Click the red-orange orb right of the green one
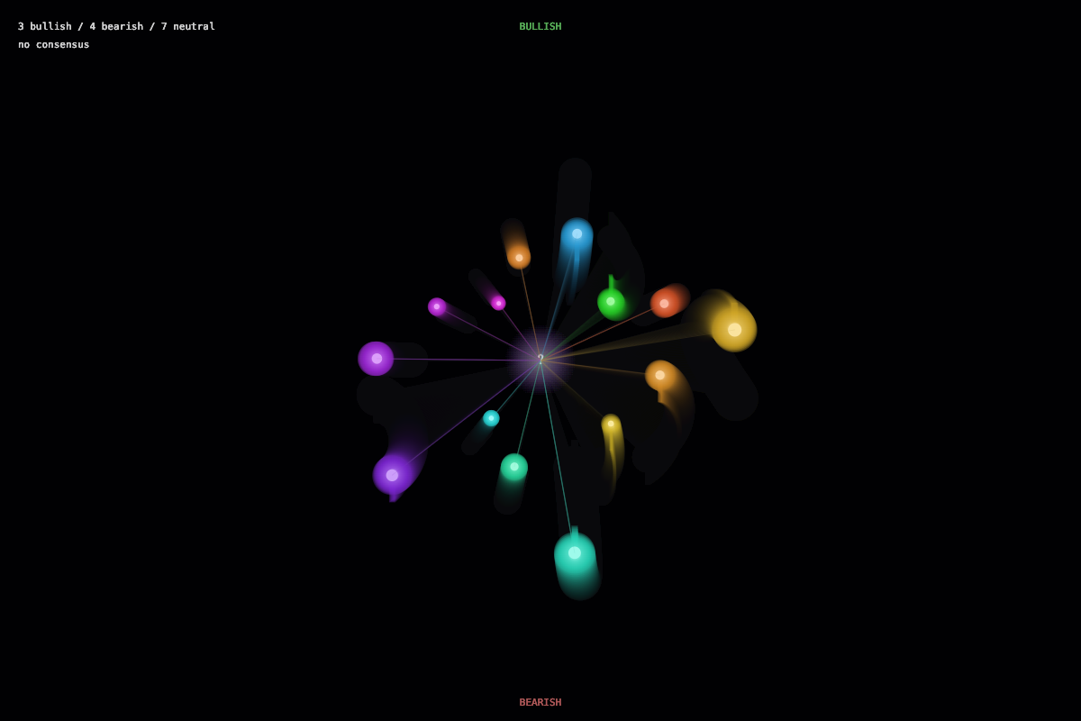Viewport: 1081px width, 721px height. click(x=665, y=304)
